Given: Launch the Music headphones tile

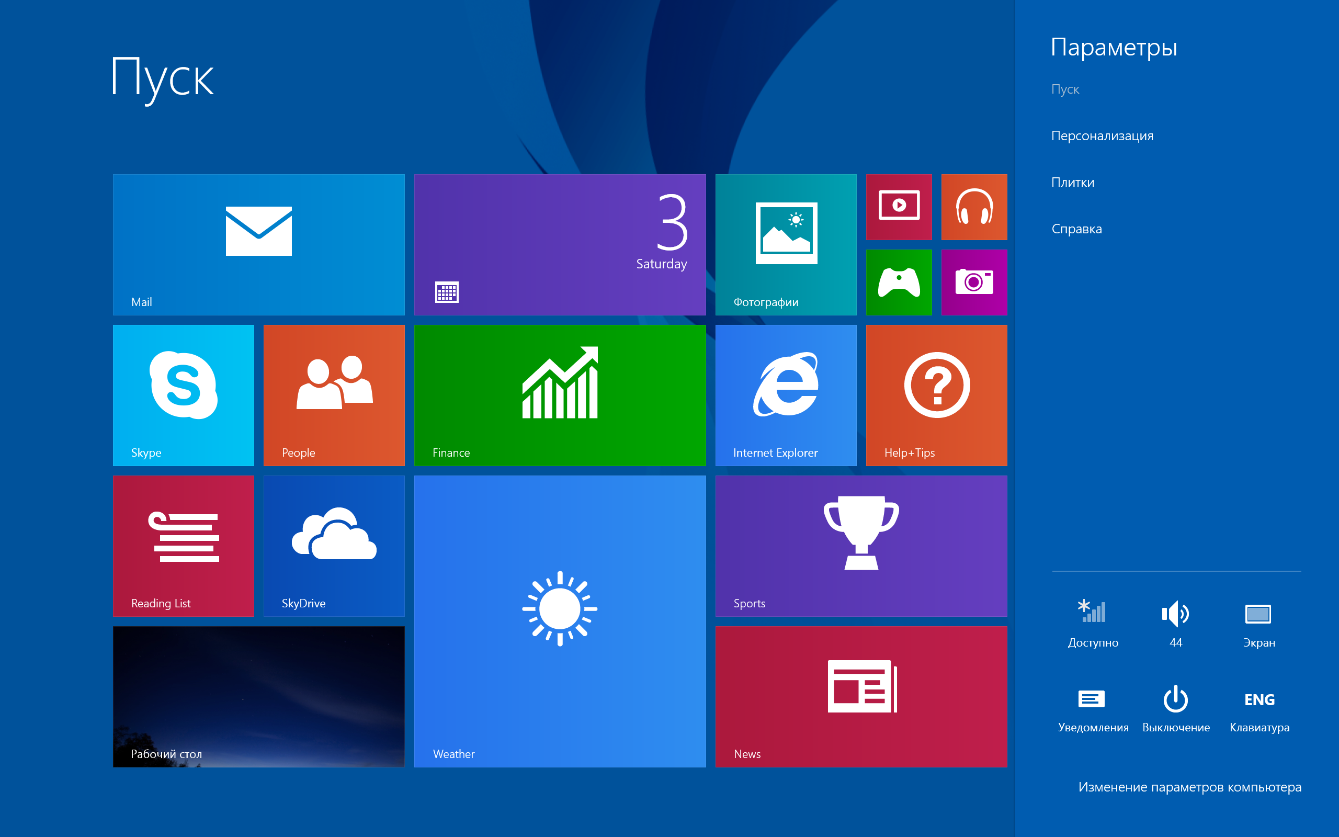Looking at the screenshot, I should (x=974, y=207).
